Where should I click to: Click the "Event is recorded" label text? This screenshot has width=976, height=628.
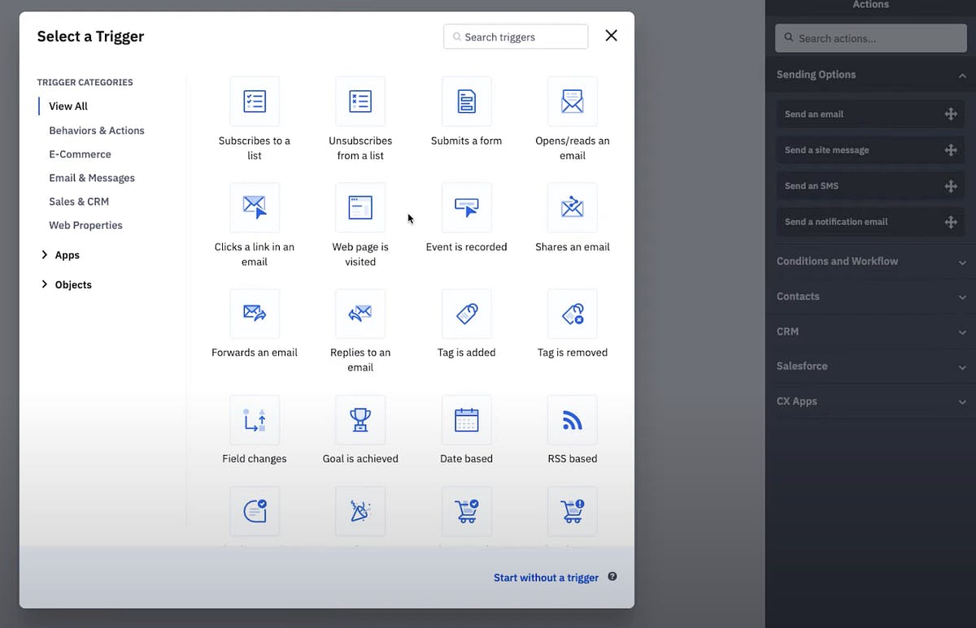[x=467, y=247]
